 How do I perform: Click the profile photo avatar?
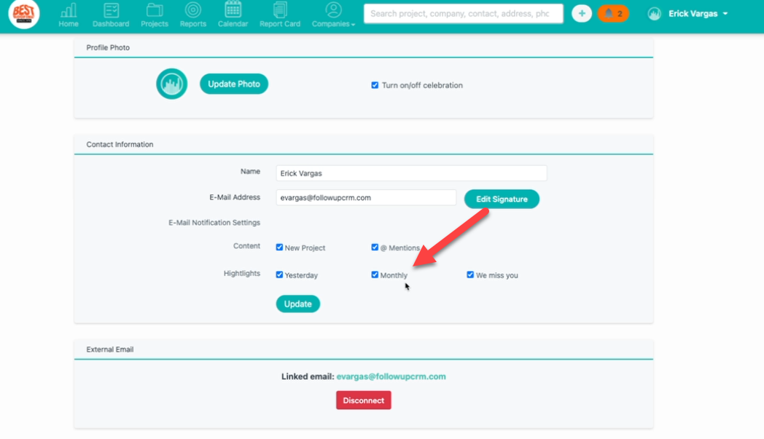171,84
